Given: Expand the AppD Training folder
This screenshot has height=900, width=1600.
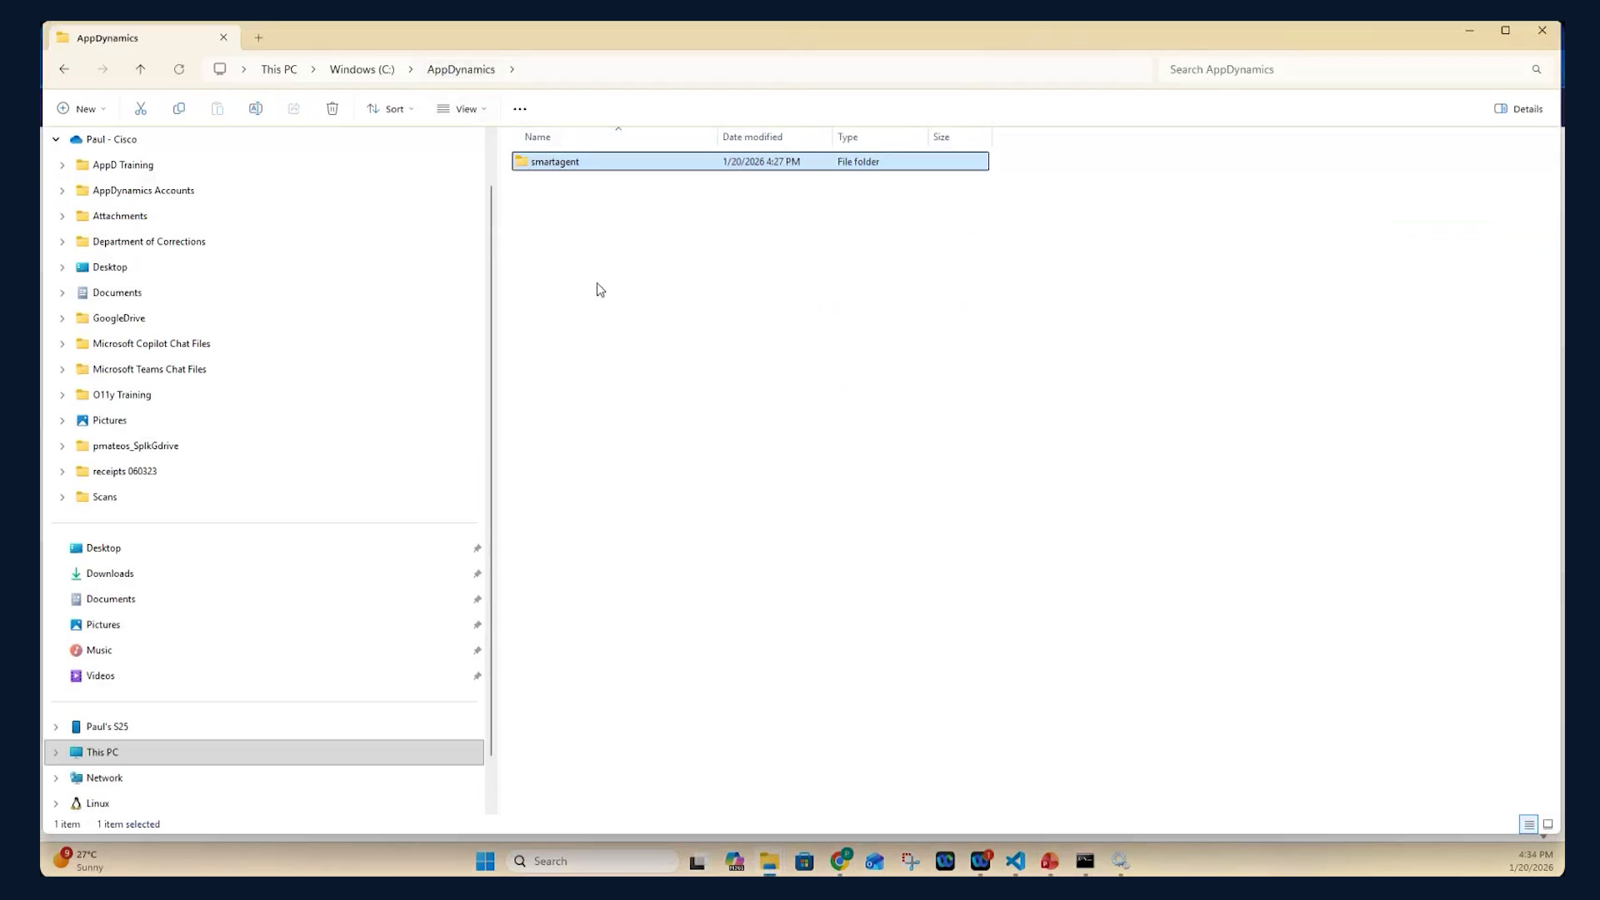Looking at the screenshot, I should coord(62,165).
